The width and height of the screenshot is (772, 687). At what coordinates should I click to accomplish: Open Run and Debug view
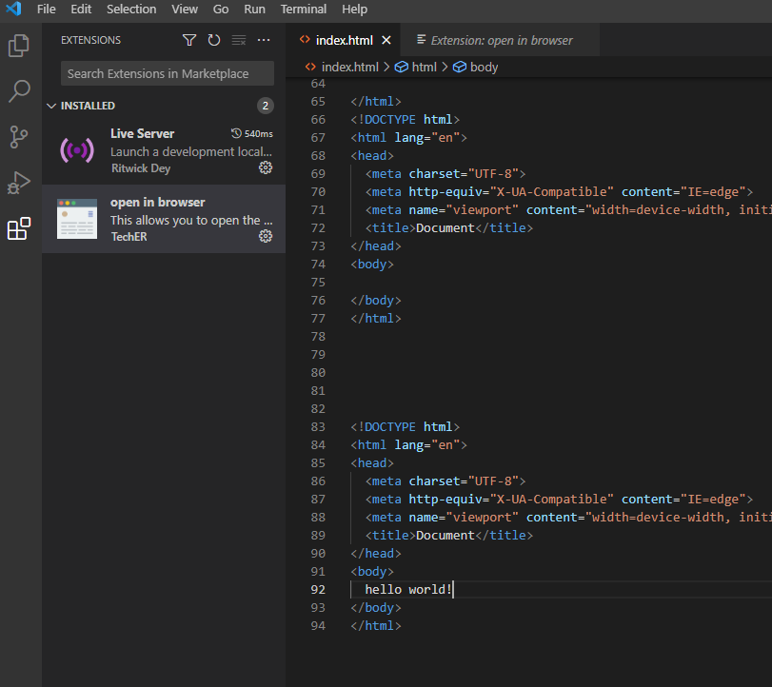click(19, 183)
